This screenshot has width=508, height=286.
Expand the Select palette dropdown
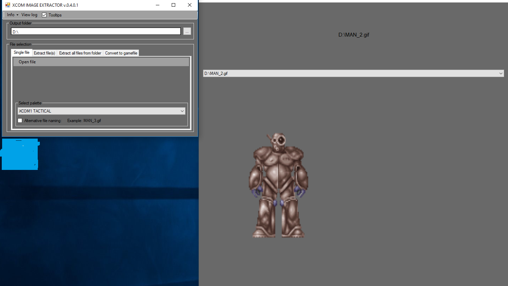(101, 111)
